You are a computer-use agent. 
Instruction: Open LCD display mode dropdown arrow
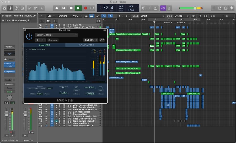138,8
